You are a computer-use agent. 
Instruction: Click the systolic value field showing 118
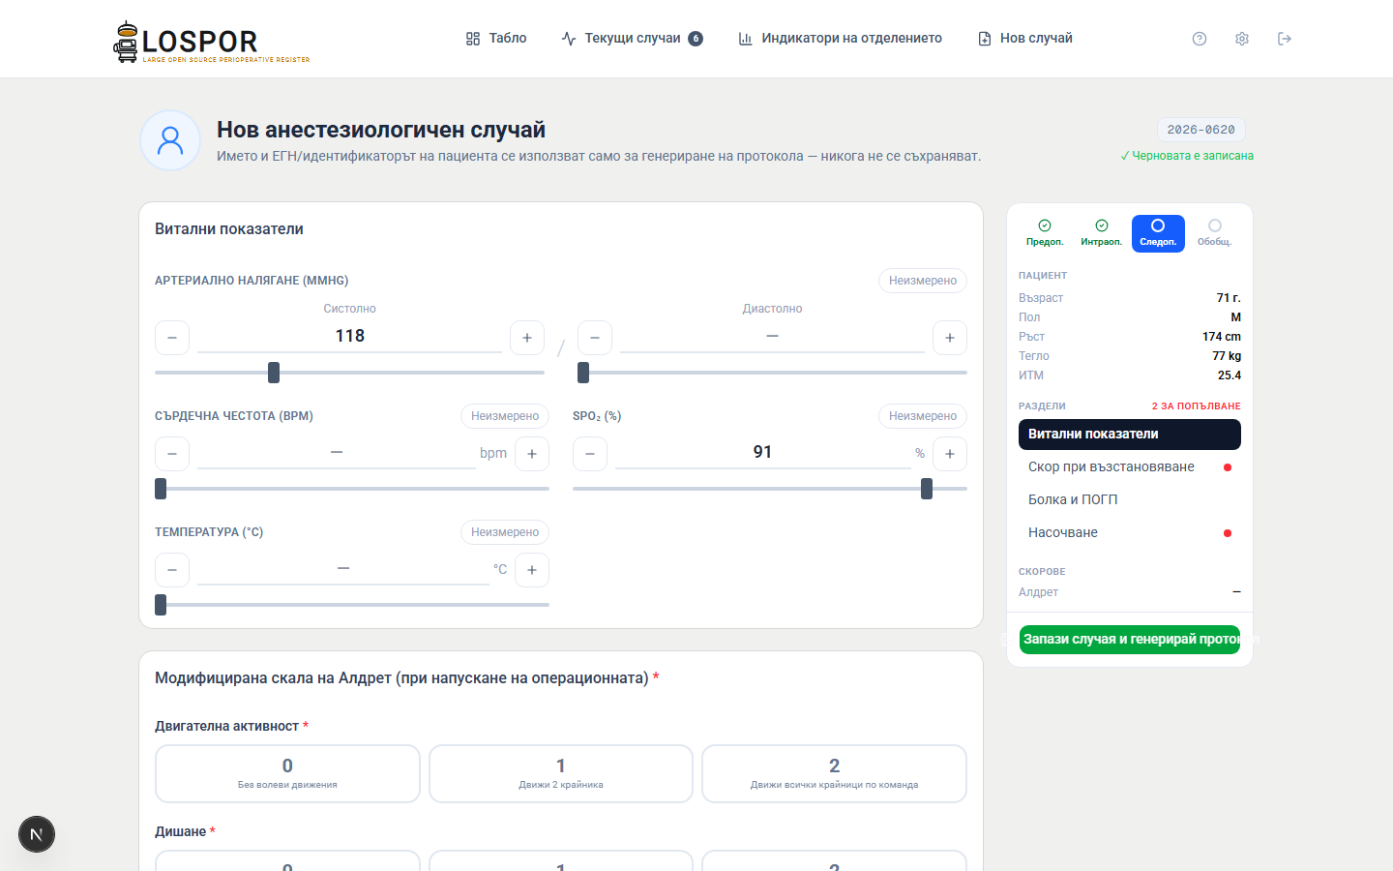(x=350, y=337)
